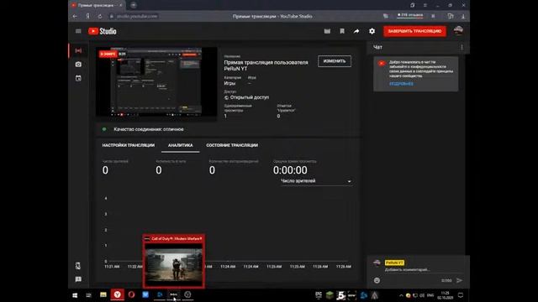Image resolution: width=538 pixels, height=302 pixels.
Task: Open Windows notification center
Action: [x=461, y=294]
